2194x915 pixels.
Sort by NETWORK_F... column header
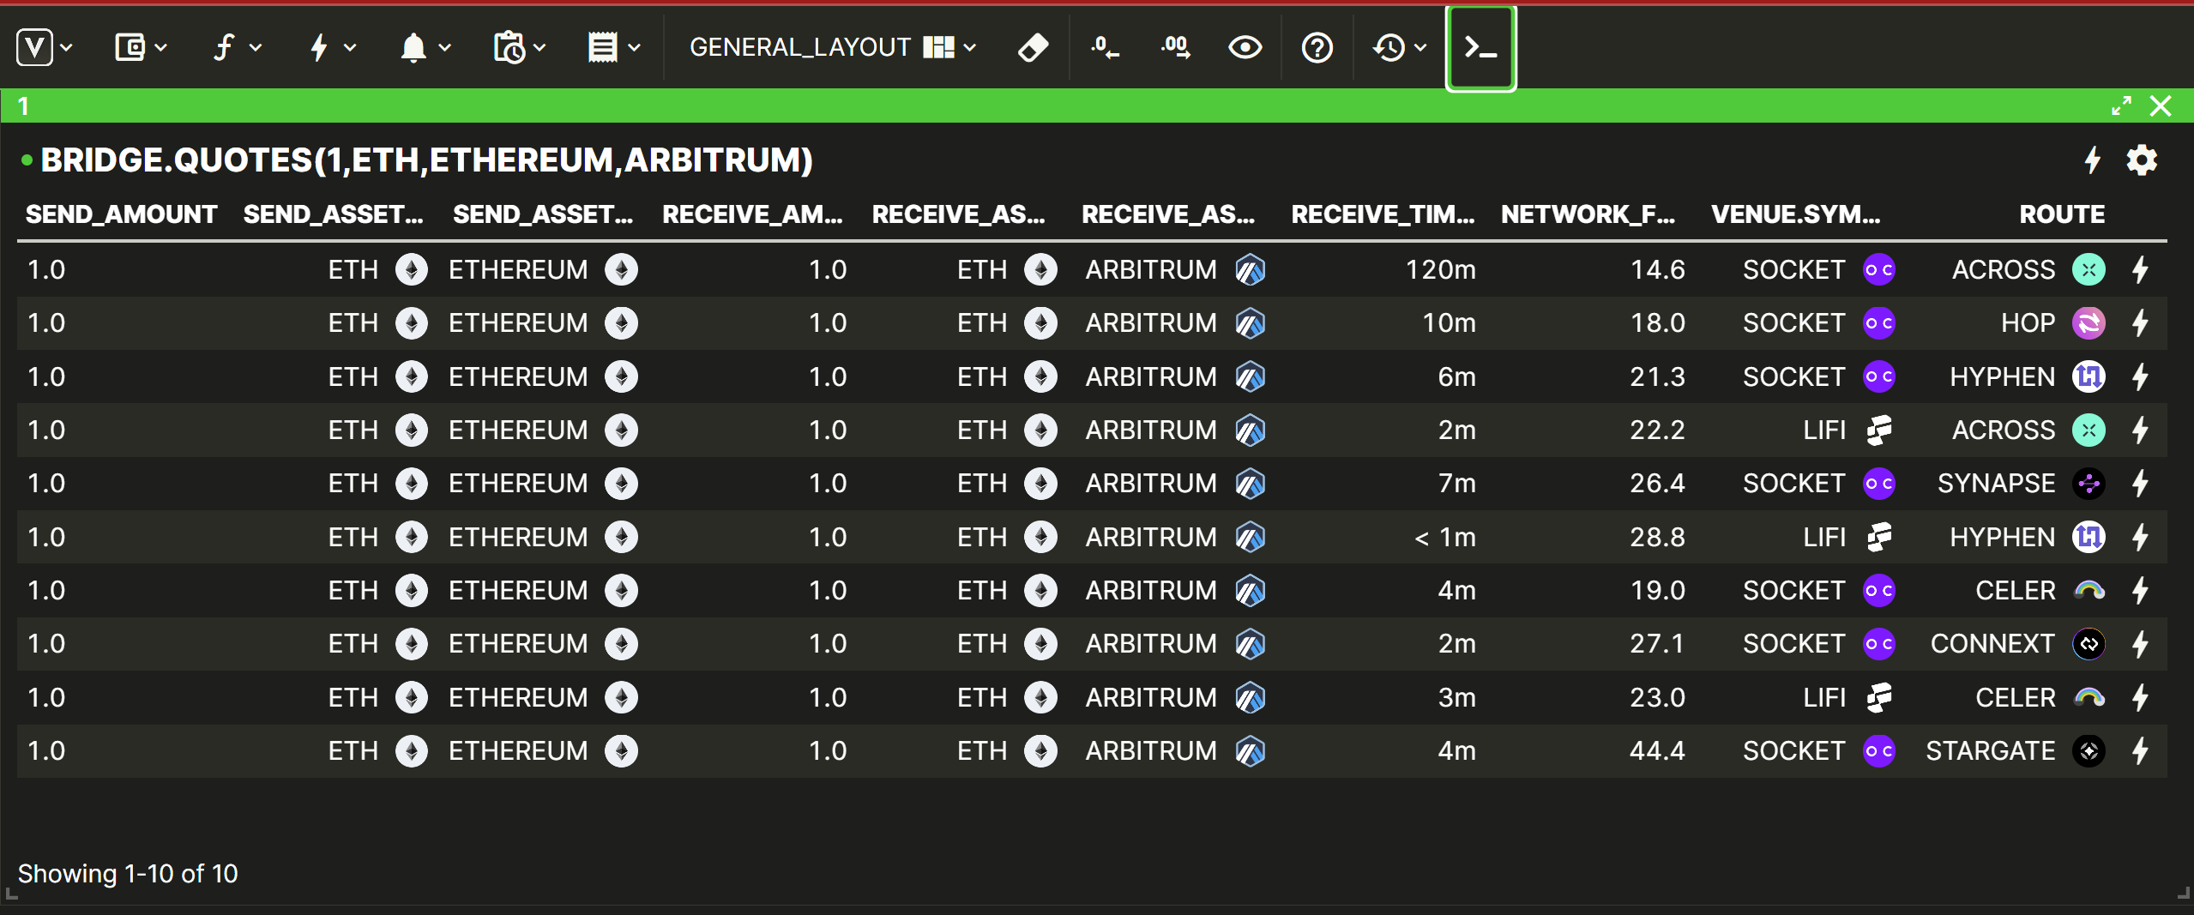[x=1588, y=214]
